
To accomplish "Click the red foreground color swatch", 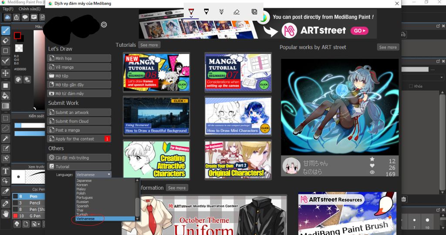I will 17,36.
